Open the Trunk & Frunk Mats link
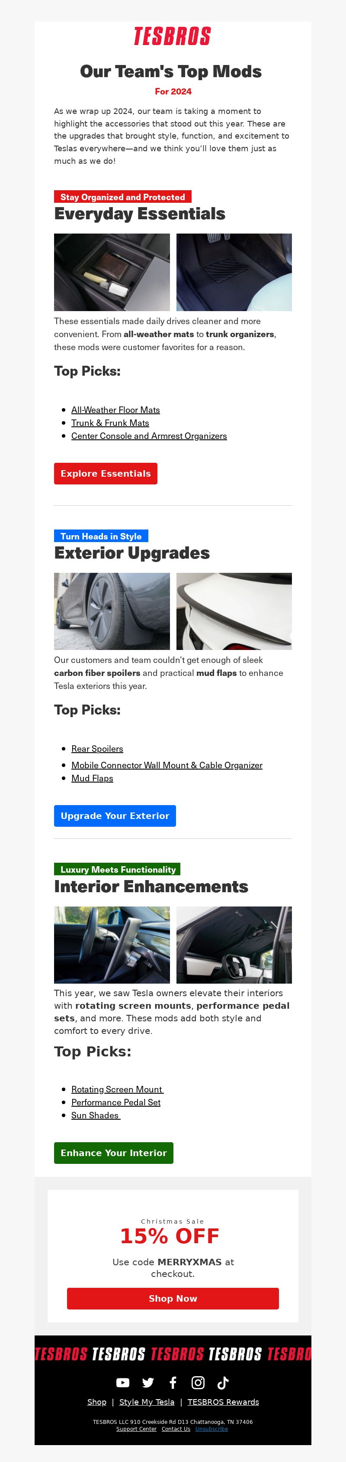The height and width of the screenshot is (1462, 346). tap(110, 423)
